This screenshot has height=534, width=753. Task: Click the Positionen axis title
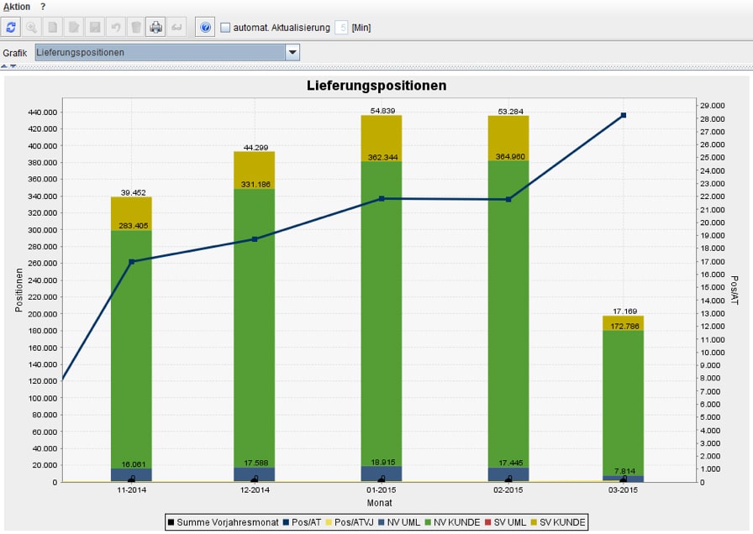(18, 290)
